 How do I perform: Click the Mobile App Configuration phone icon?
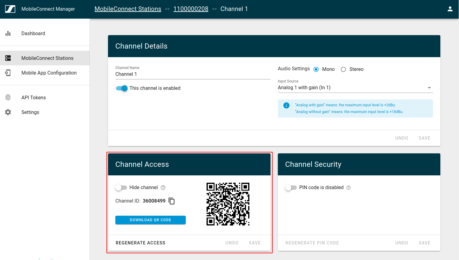(x=8, y=73)
